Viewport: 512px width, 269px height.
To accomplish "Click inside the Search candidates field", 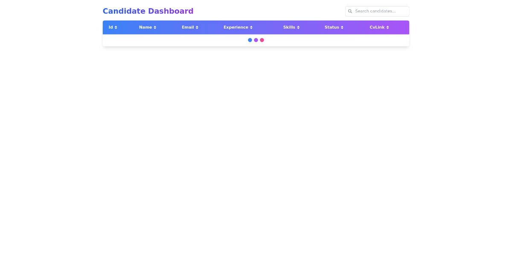I will 380,11.
